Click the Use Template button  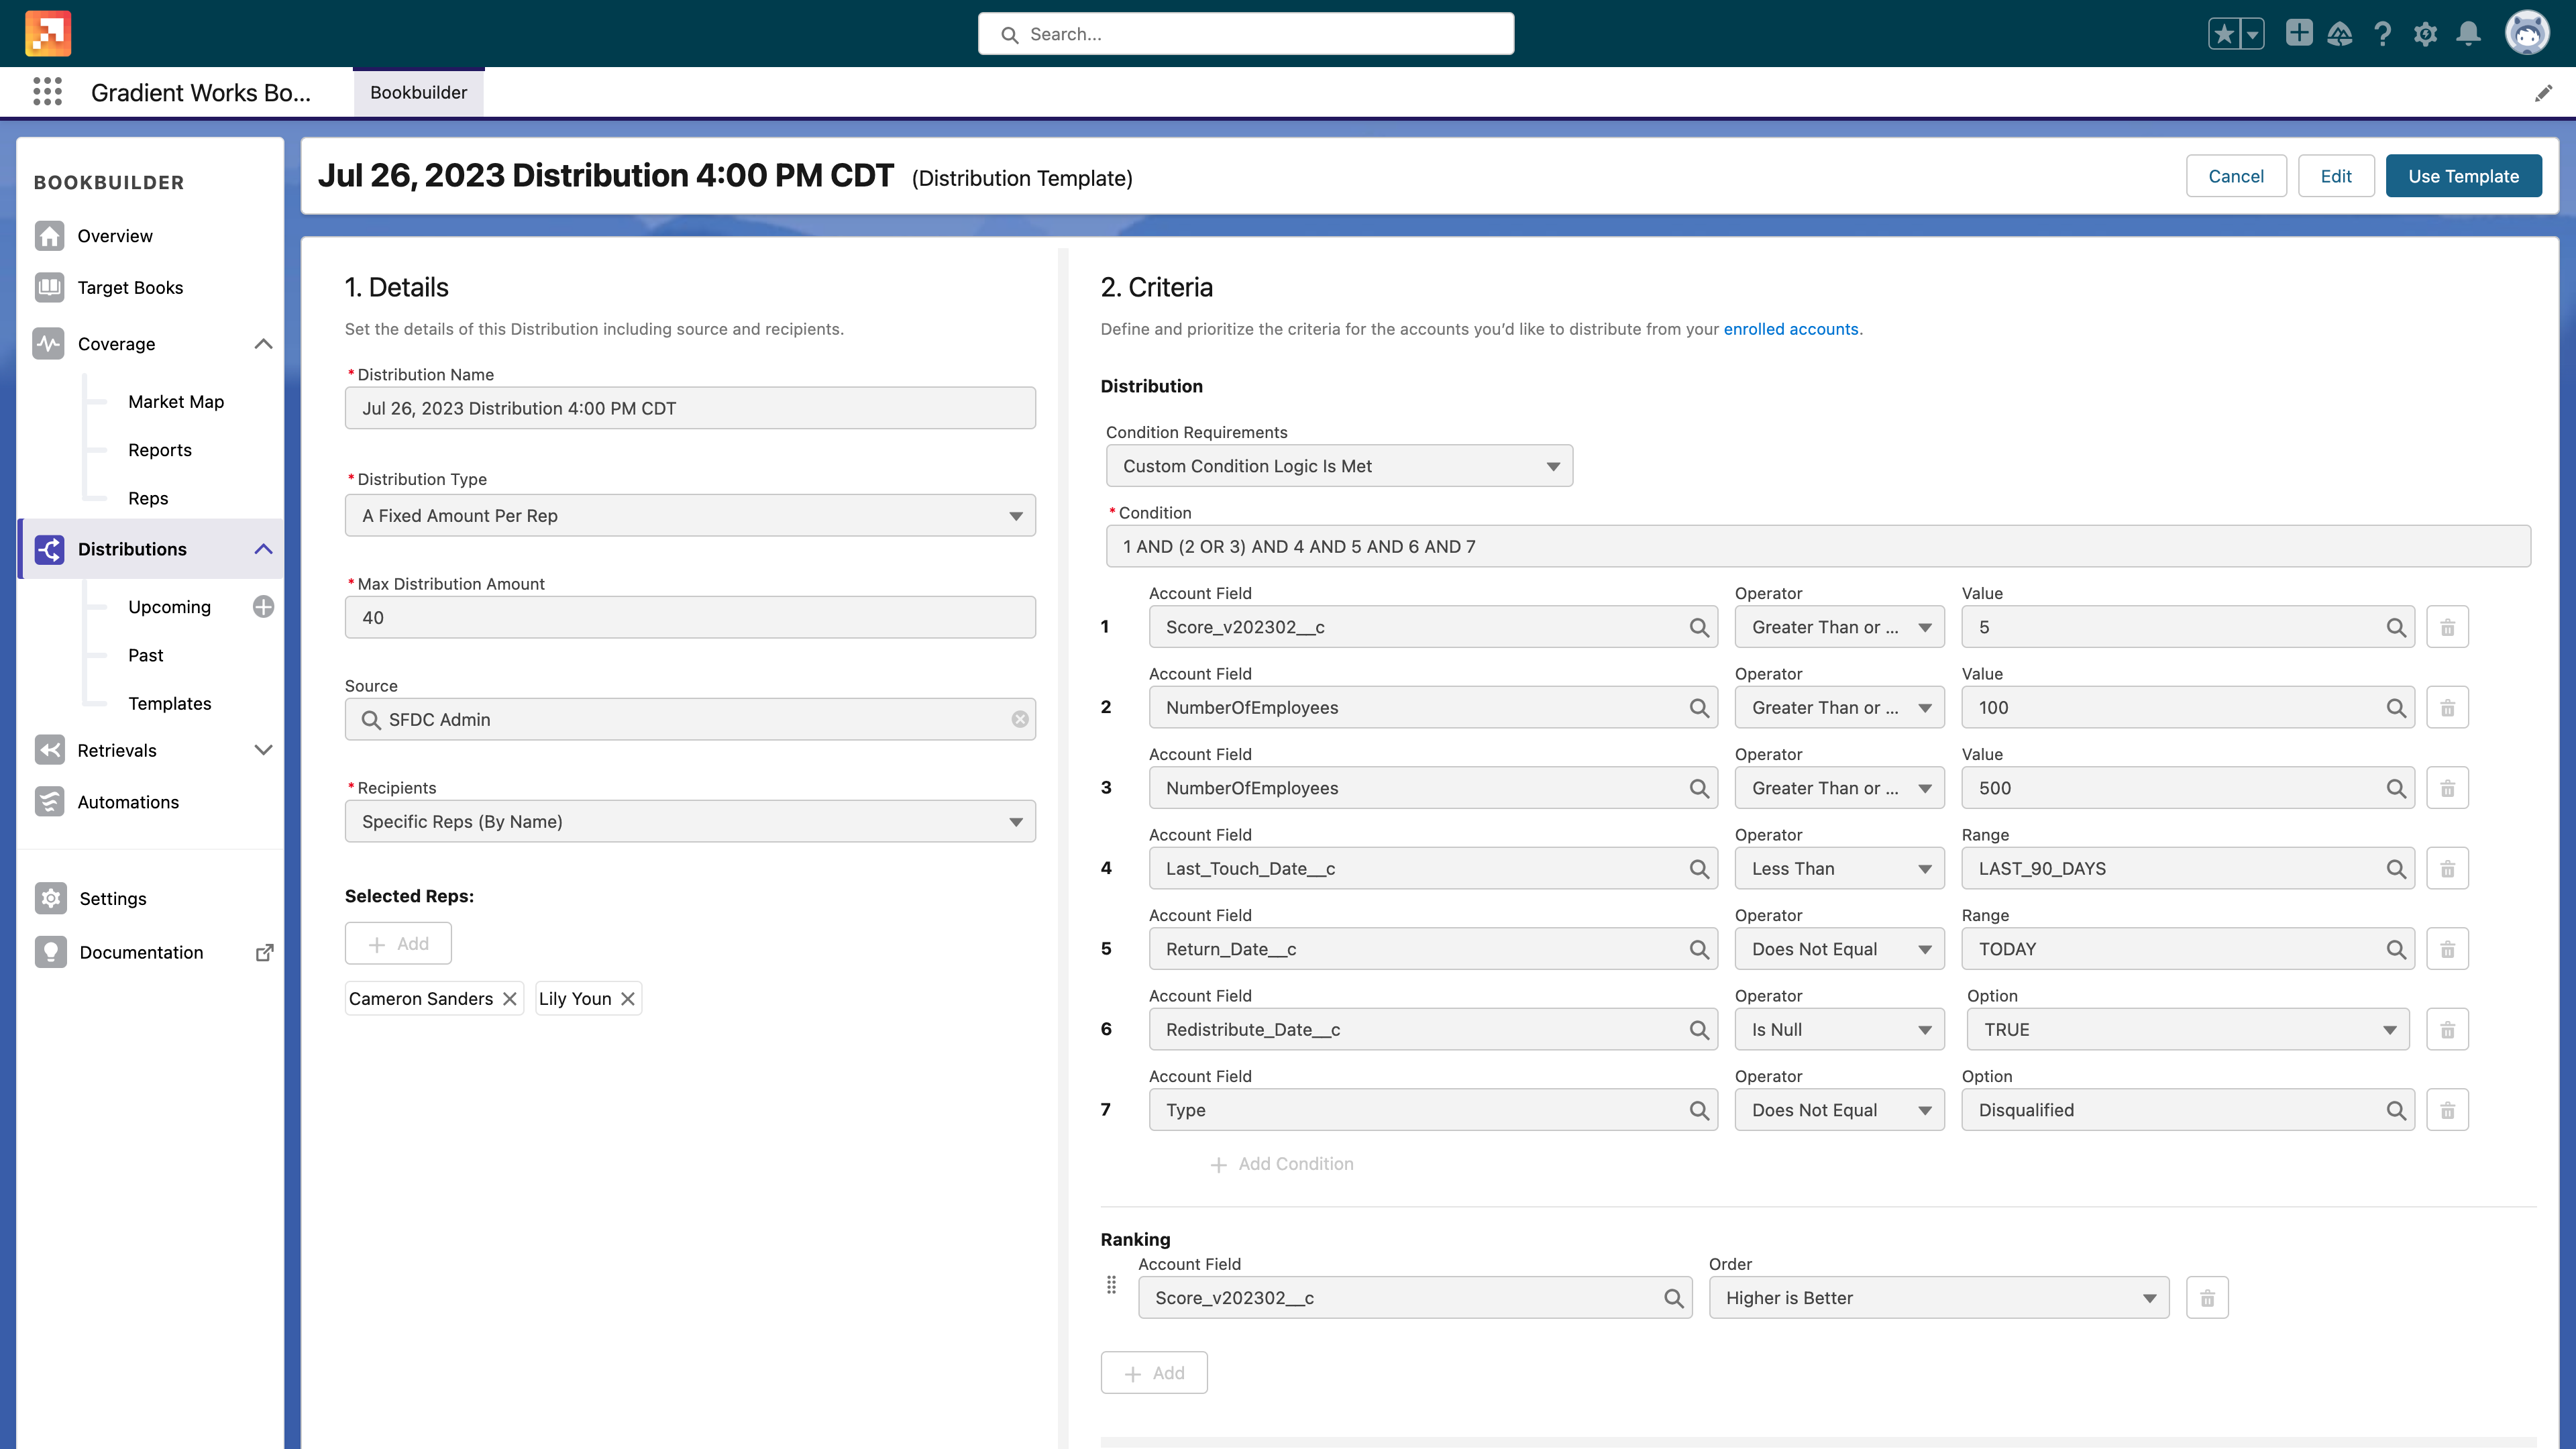[x=2463, y=175]
